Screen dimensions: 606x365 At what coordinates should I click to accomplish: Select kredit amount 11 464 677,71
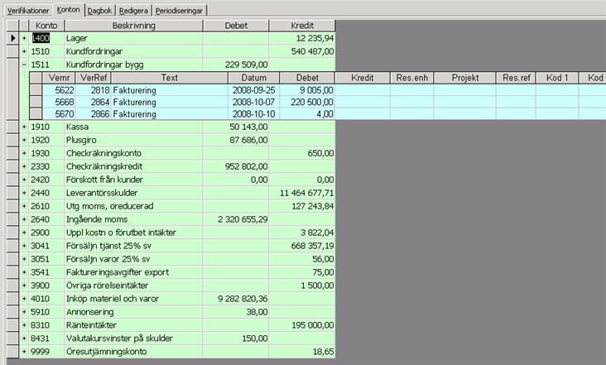(x=302, y=193)
